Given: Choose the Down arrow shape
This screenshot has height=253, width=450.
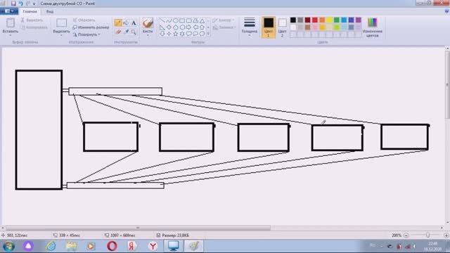Looking at the screenshot, I should pyautogui.click(x=162, y=34).
